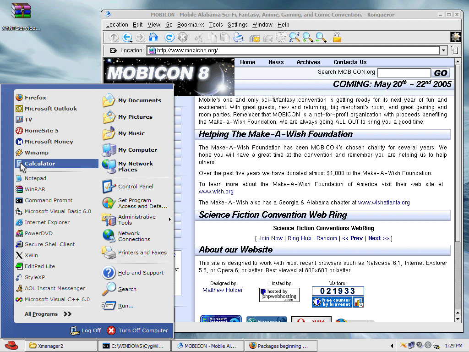Click the Cut scissors icon in Konqueror
This screenshot has width=469, height=352.
pyautogui.click(x=199, y=38)
